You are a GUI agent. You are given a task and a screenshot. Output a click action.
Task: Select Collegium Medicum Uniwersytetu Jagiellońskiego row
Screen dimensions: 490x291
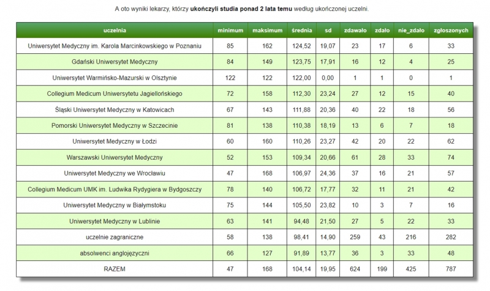click(115, 94)
